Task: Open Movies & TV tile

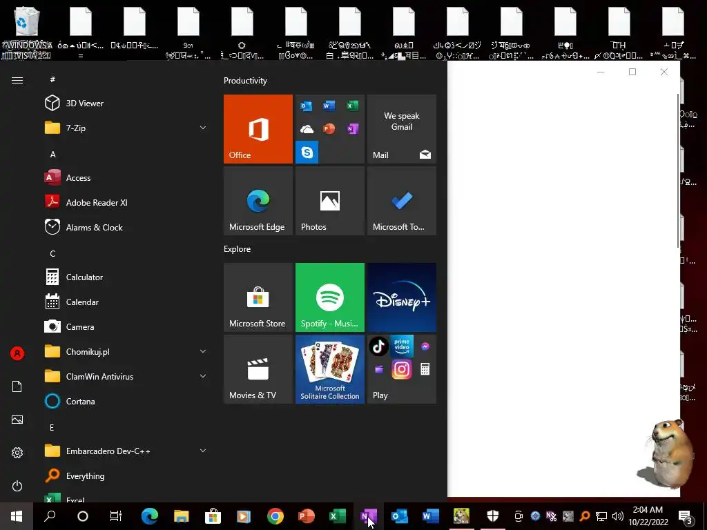Action: 258,369
